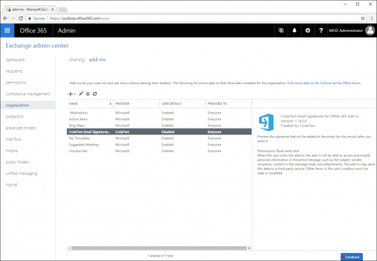Select the Unsubscribe add-in row

pos(159,151)
